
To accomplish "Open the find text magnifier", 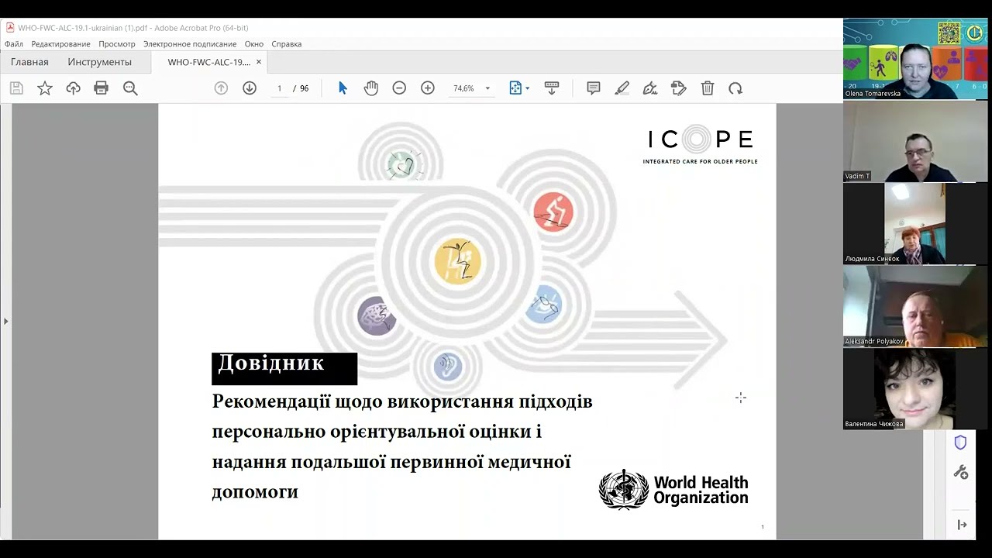I will 130,88.
